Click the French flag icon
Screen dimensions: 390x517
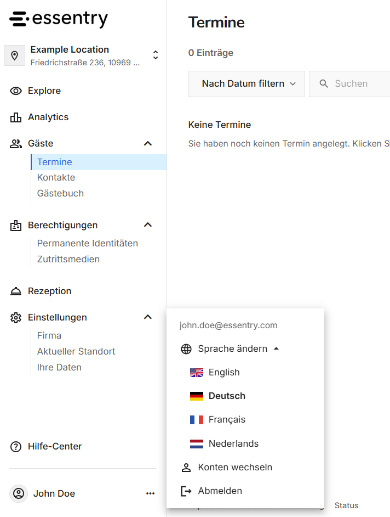pos(197,420)
